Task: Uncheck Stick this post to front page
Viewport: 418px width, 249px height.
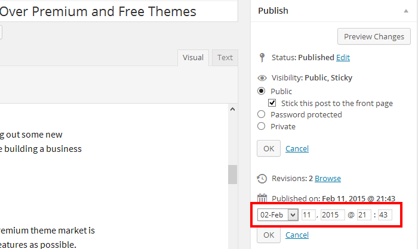Action: [x=272, y=103]
